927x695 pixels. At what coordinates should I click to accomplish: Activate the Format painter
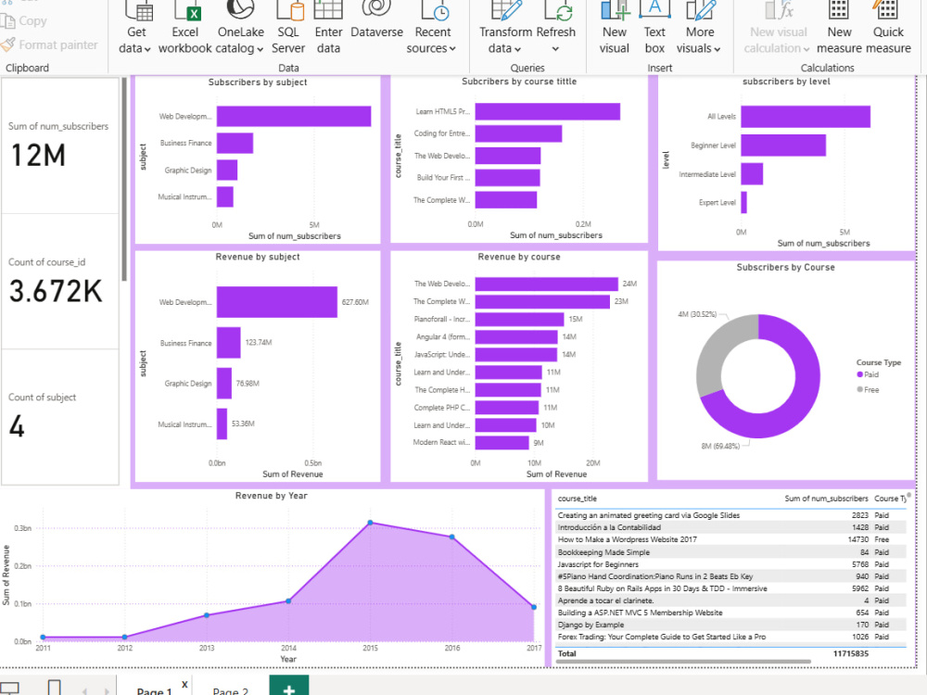point(50,44)
